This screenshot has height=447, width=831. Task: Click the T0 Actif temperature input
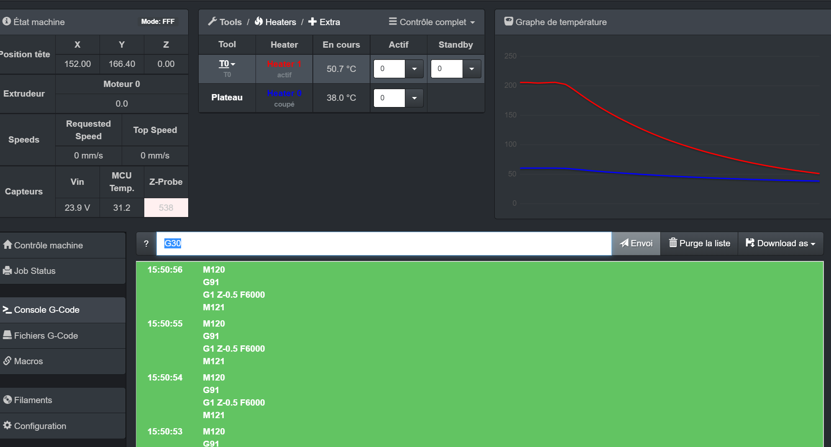pyautogui.click(x=389, y=69)
